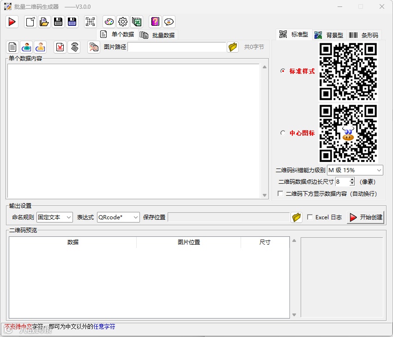Click the app logo icon in title bar
The image size is (393, 337).
click(x=8, y=6)
